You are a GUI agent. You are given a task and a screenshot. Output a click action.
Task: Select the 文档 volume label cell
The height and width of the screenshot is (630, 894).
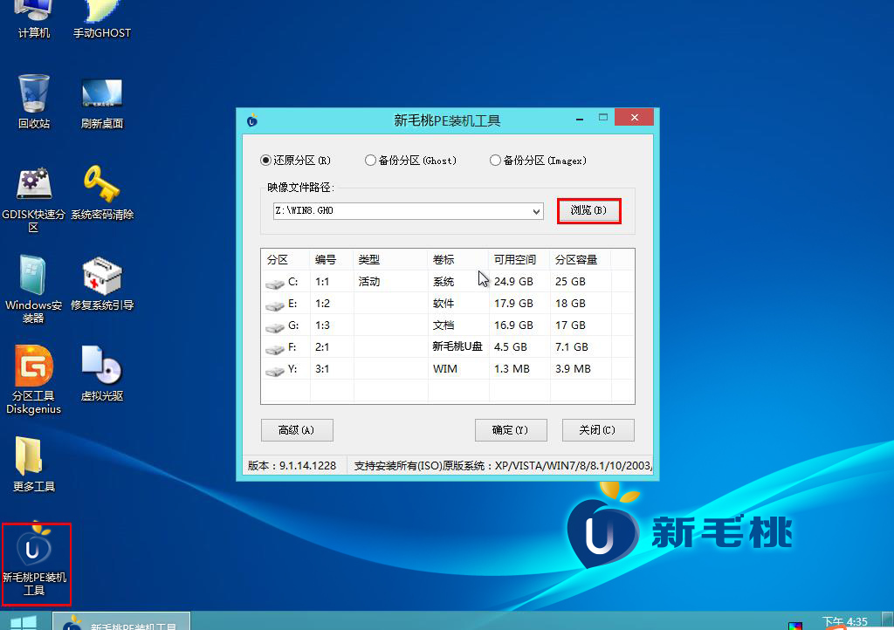point(444,325)
